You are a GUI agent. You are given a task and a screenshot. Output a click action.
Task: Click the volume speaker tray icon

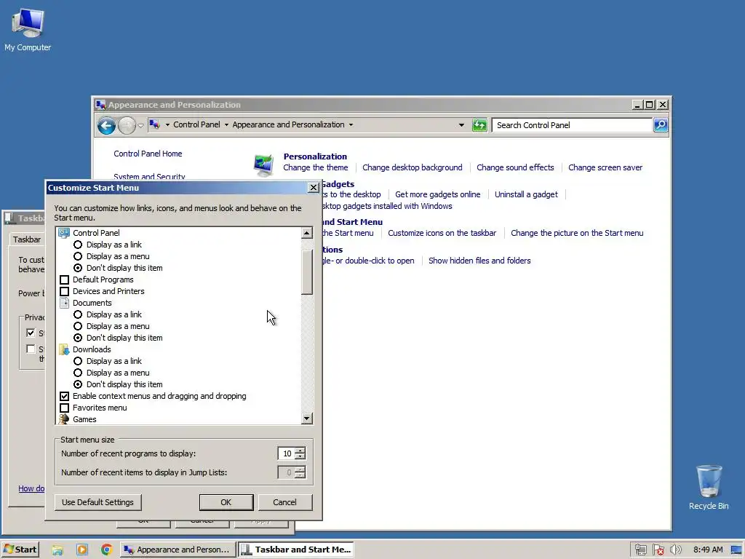click(x=675, y=550)
